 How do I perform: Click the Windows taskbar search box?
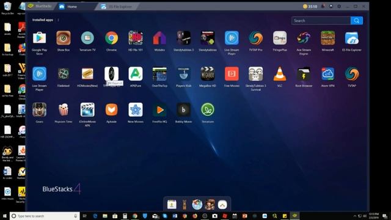(45, 216)
